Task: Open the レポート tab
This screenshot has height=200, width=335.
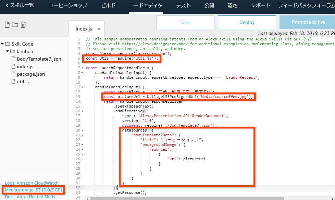Action: tap(261, 5)
